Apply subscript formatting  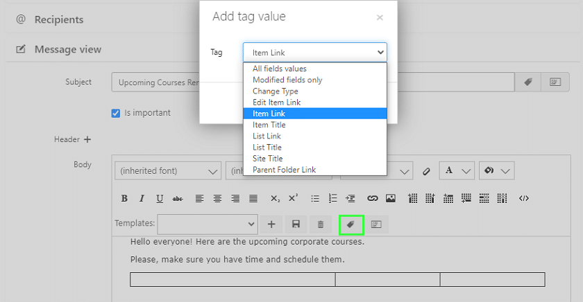click(275, 199)
